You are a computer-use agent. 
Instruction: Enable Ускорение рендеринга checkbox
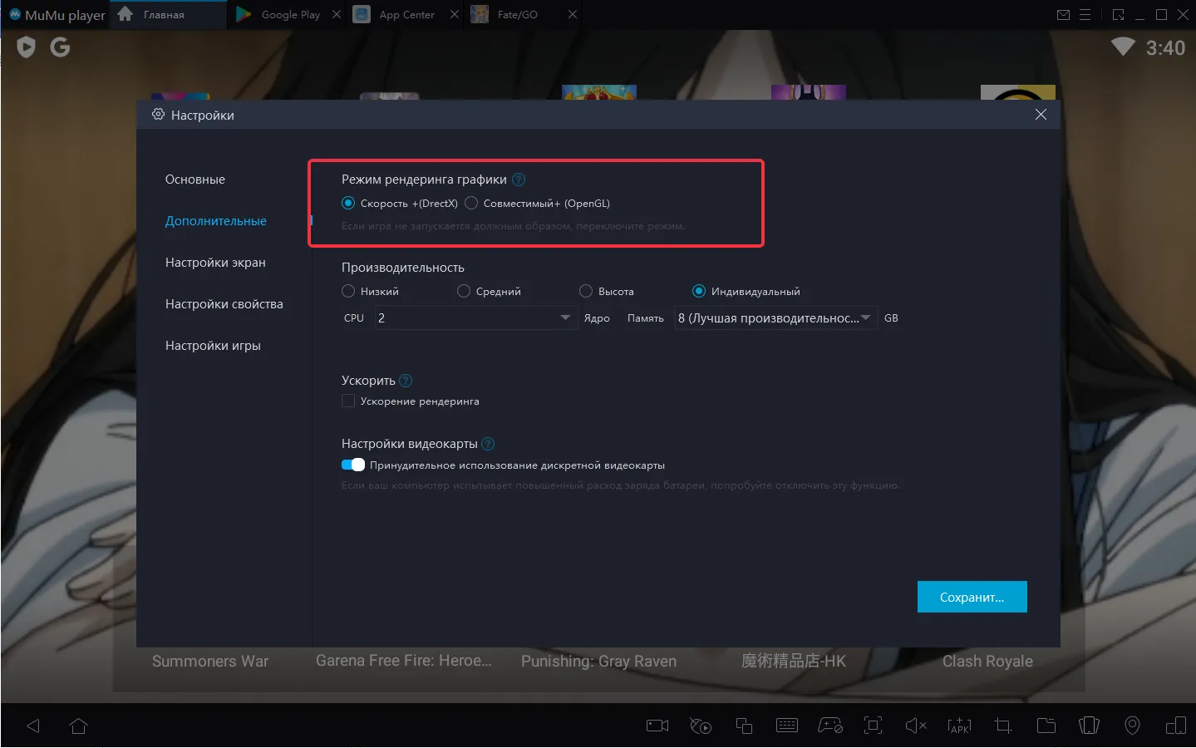click(348, 401)
